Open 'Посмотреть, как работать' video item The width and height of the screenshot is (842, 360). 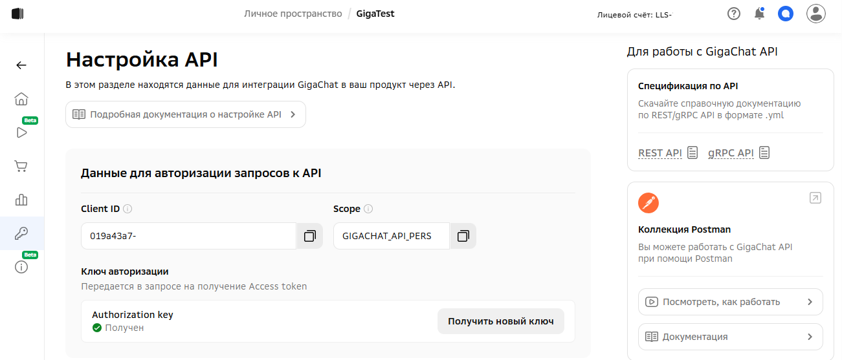click(731, 302)
